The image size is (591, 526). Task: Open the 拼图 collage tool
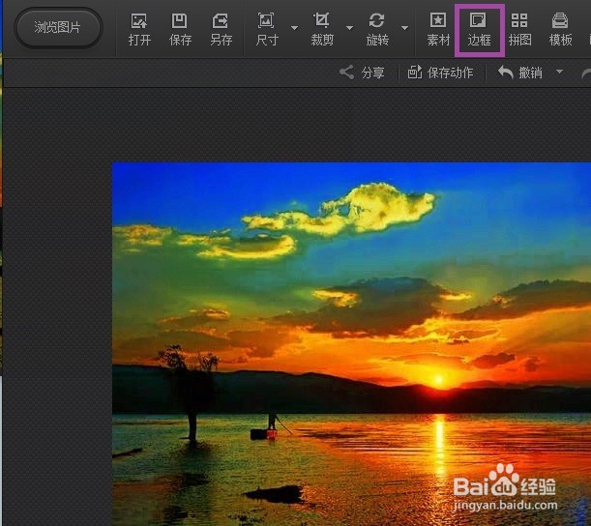519,29
